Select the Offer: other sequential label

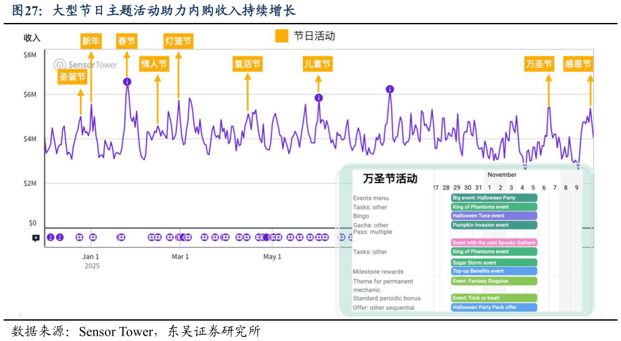[x=384, y=308]
